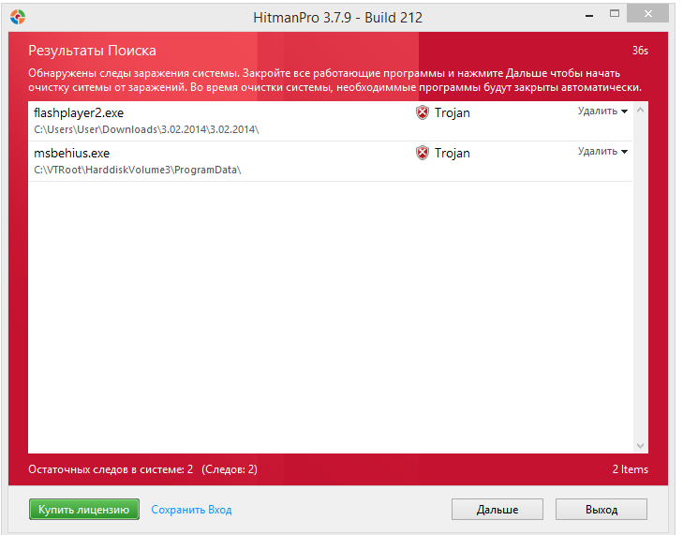Click the Trojan label of msbehius.exe
This screenshot has width=683, height=535.
click(453, 153)
